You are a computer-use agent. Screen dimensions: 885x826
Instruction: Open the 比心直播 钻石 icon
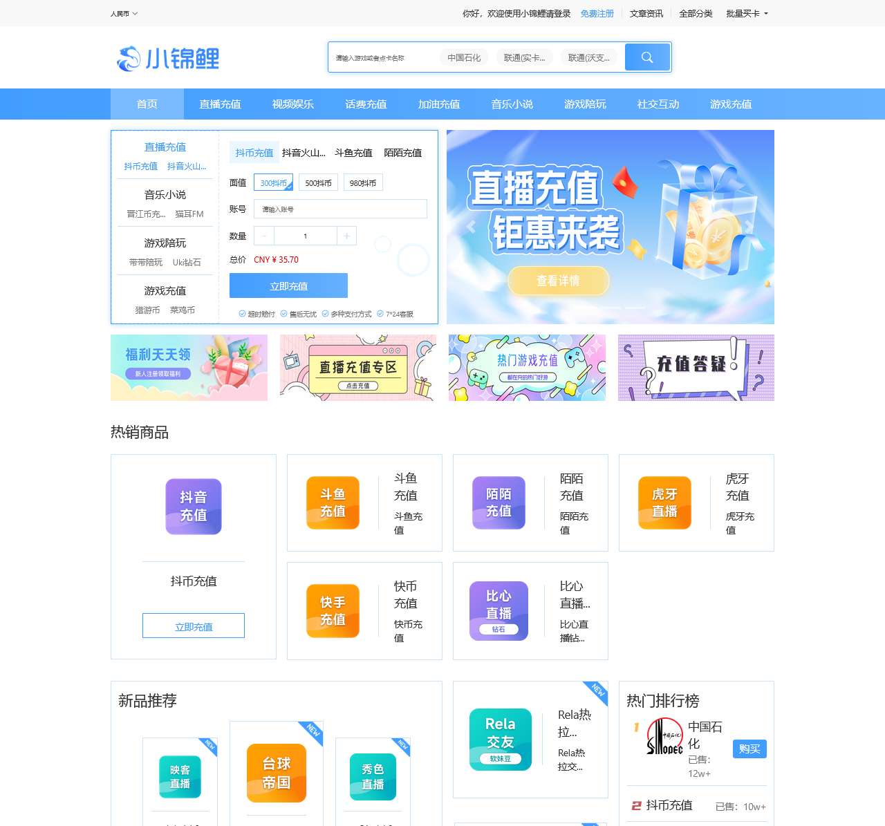499,611
